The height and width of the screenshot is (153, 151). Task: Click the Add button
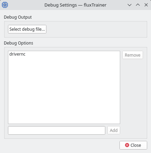coord(114,130)
